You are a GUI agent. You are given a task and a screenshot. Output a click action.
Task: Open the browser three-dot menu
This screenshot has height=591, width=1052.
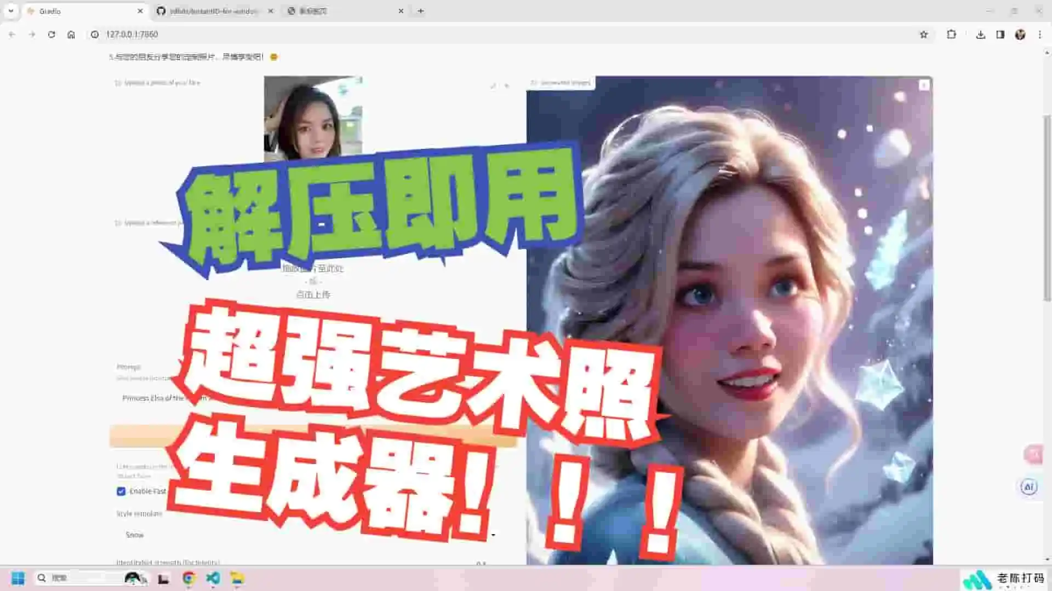[x=1040, y=34]
